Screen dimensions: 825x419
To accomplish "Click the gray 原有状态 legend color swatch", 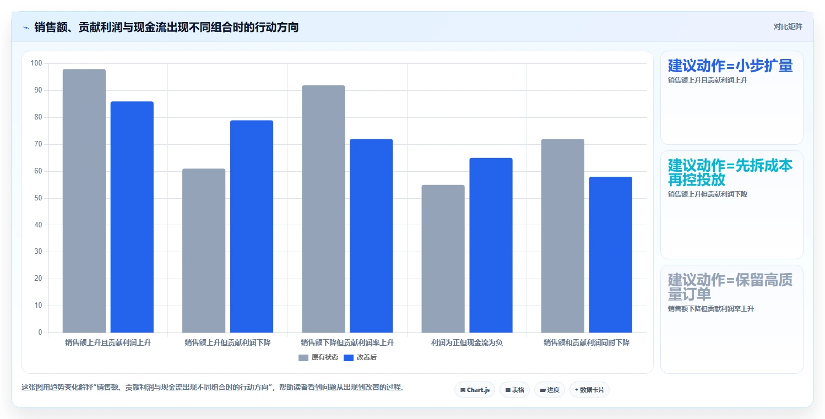I will 303,358.
